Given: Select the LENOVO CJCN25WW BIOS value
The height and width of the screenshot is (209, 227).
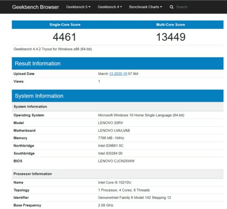Looking at the screenshot, I should click(116, 161).
